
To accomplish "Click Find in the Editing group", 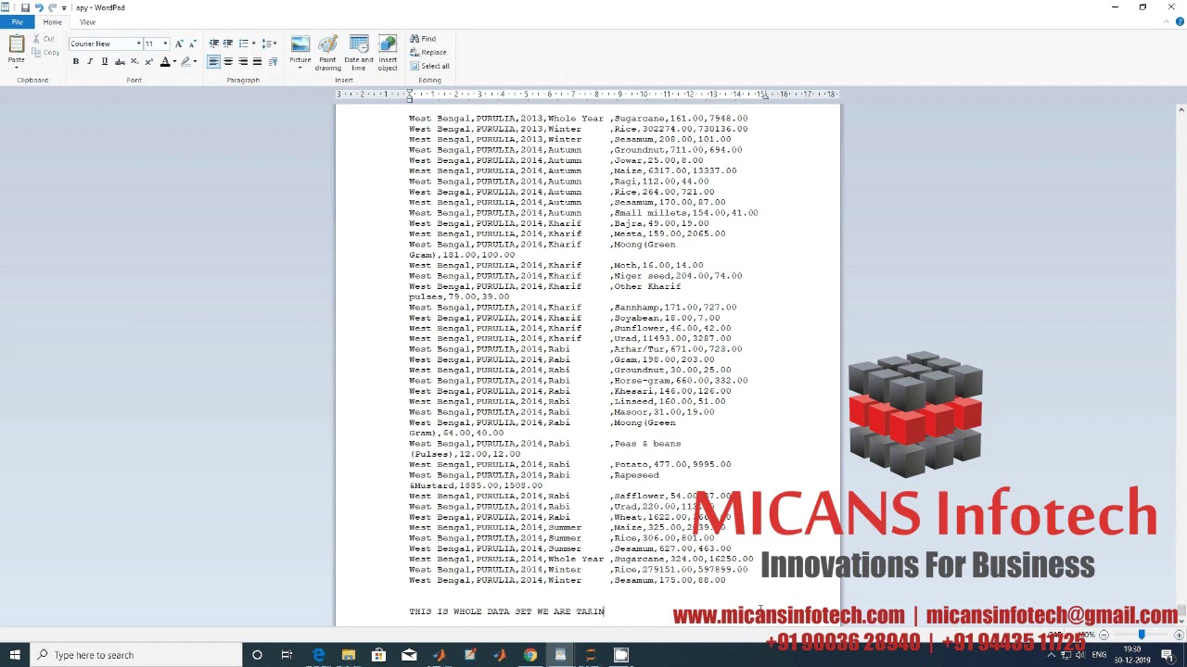I will [423, 39].
